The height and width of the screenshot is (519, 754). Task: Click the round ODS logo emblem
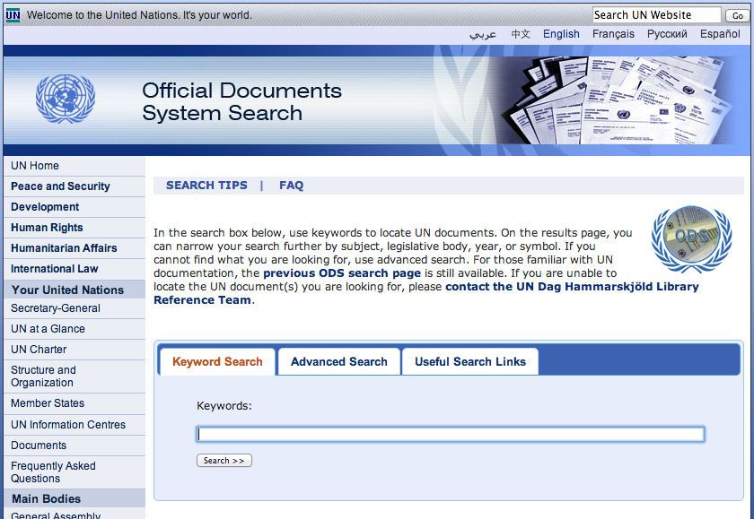[691, 238]
